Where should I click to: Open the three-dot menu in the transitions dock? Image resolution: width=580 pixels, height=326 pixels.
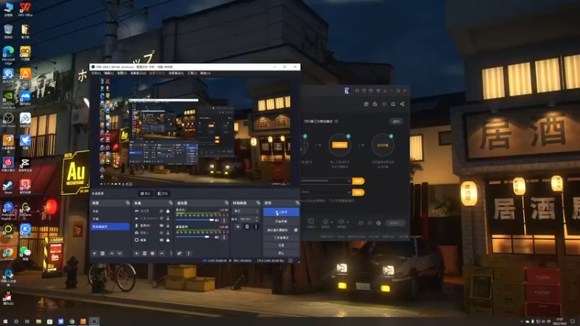point(256,227)
